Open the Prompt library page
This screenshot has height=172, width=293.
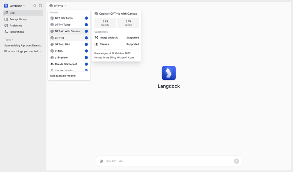[23, 19]
